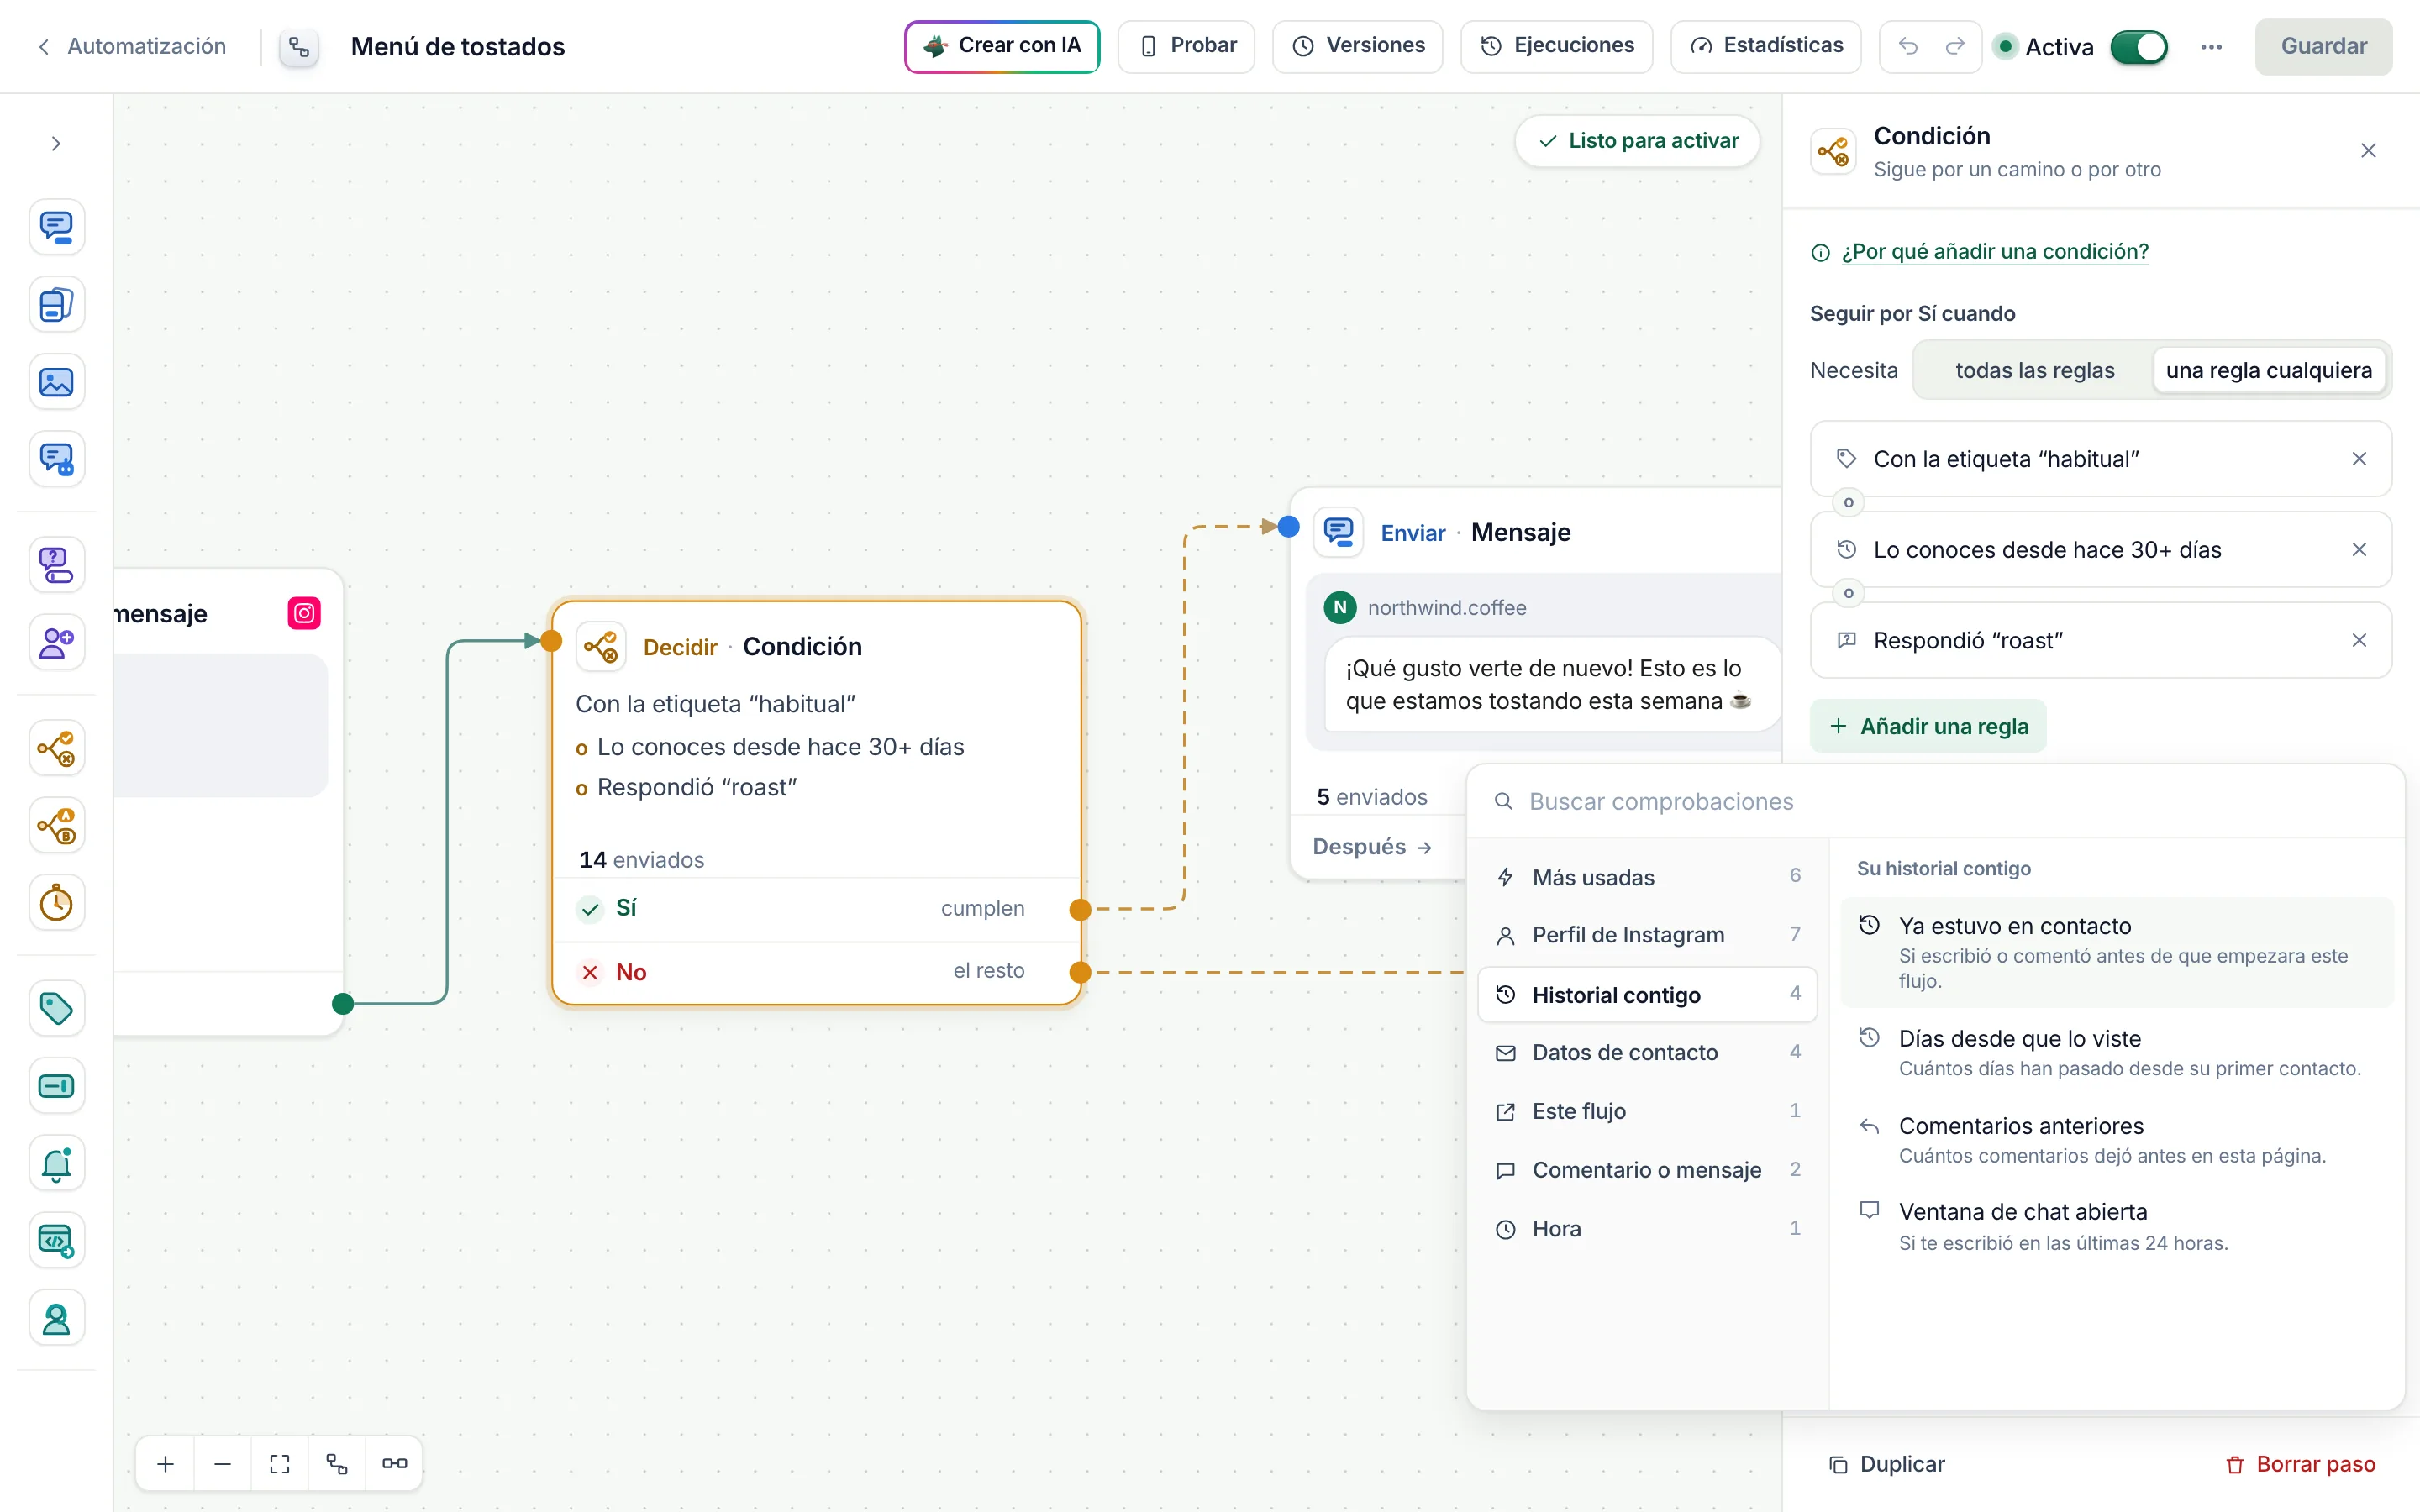The image size is (2420, 1512).
Task: Choose "Ya estuvo en contacto" check
Action: tap(2116, 952)
